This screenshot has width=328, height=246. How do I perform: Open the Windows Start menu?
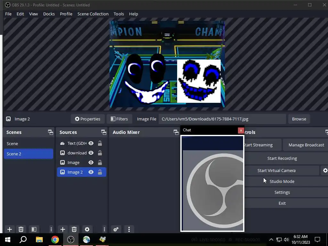pos(8,240)
